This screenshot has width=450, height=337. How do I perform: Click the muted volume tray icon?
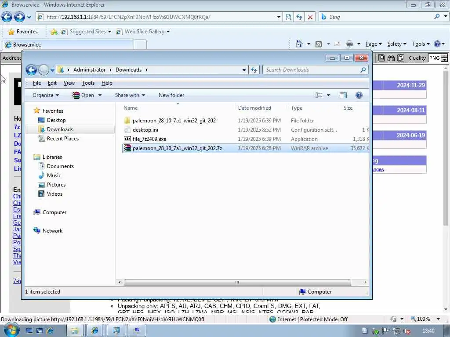[406, 331]
